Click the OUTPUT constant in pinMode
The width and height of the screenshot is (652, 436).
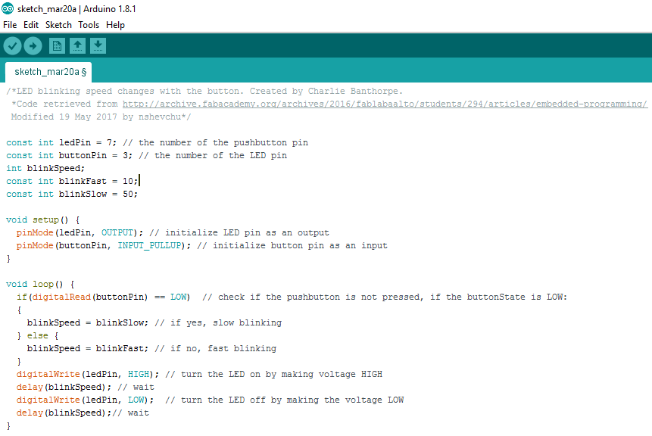click(117, 232)
